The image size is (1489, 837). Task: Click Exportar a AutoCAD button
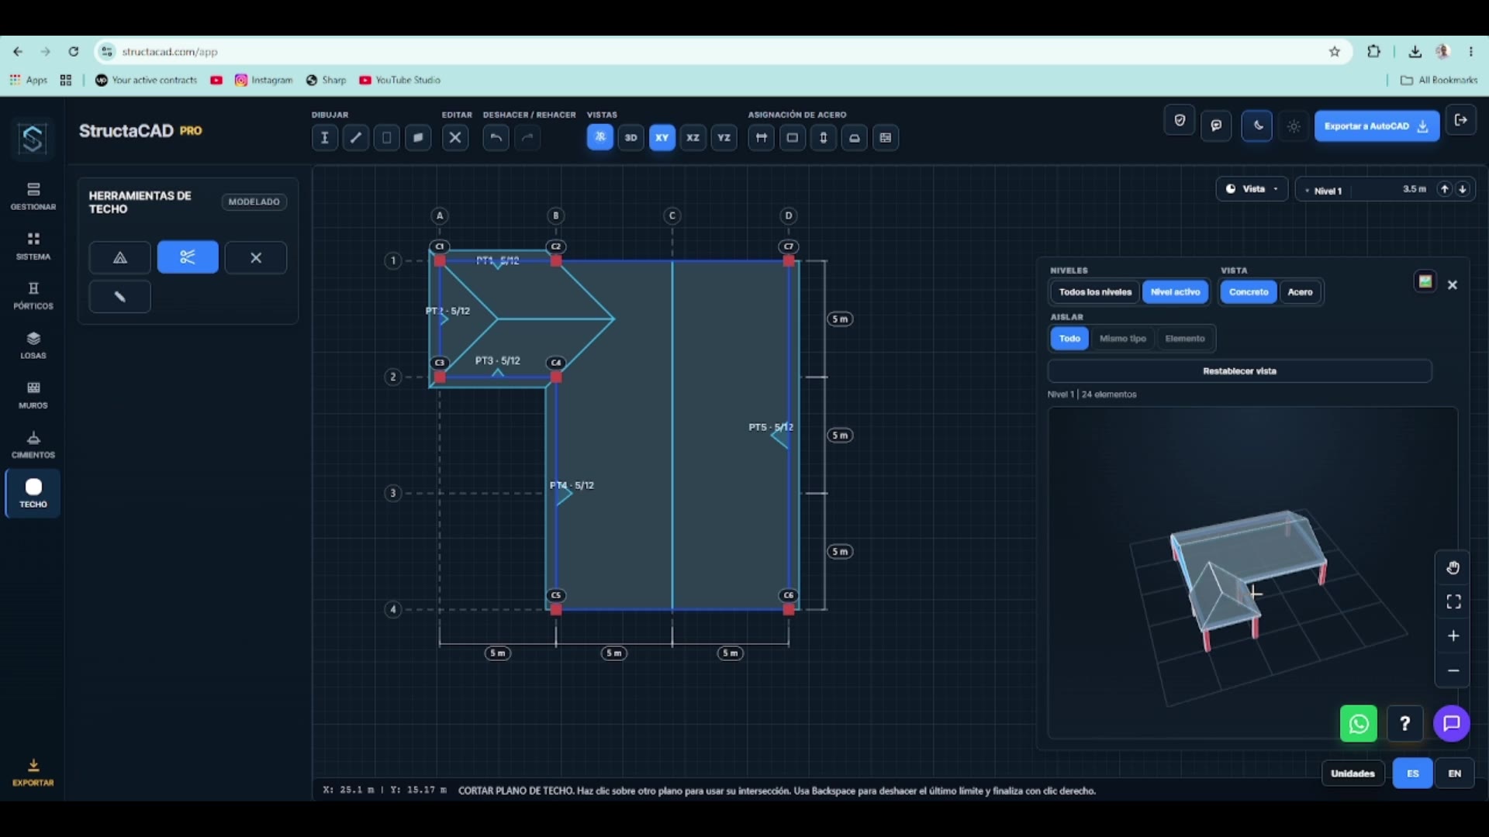click(x=1377, y=126)
